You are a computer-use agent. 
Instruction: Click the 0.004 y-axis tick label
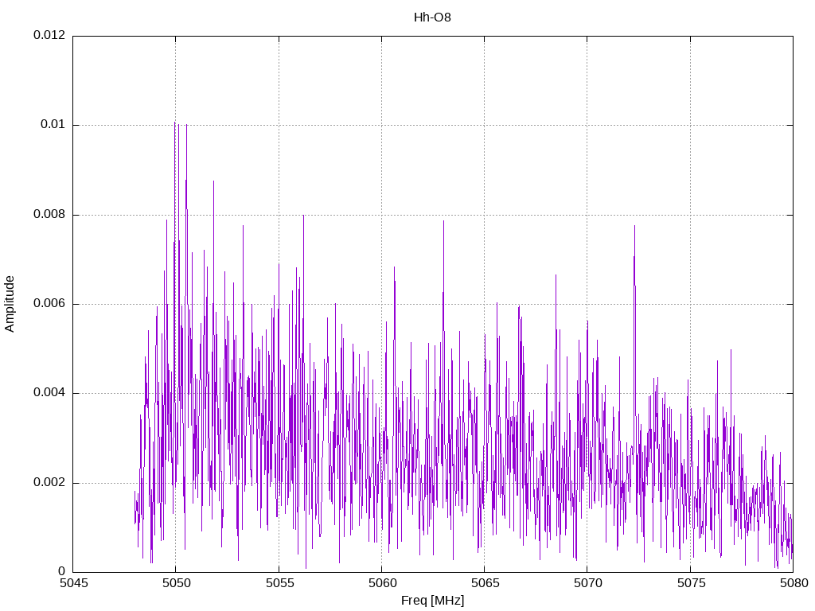[49, 393]
